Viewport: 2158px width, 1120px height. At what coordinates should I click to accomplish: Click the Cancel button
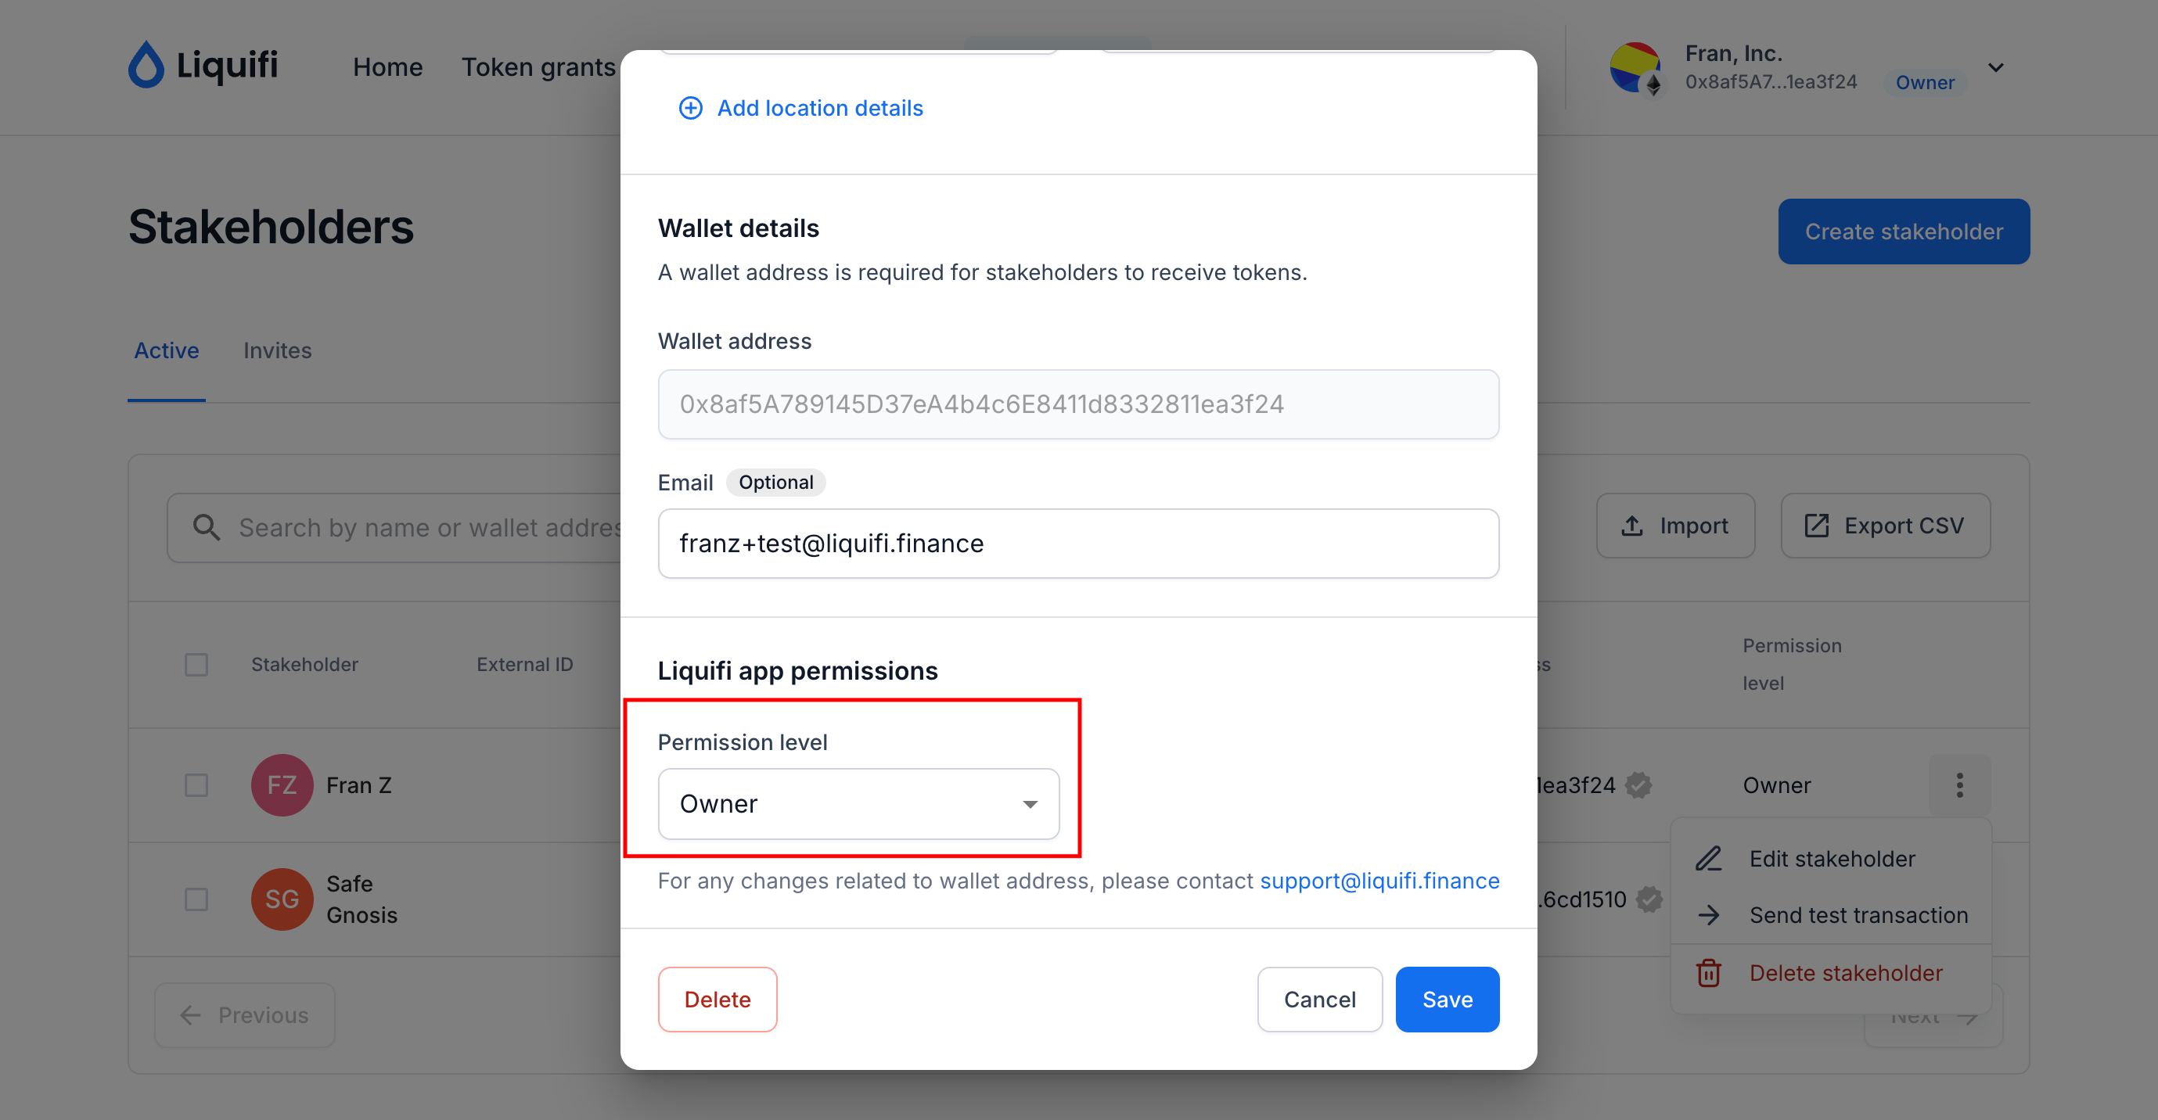click(x=1319, y=1000)
